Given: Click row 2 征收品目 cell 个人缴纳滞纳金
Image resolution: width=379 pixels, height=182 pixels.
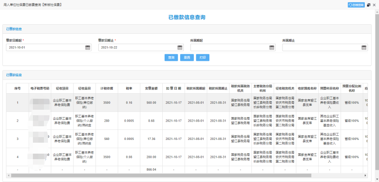Looking at the screenshot, I should point(85,121).
